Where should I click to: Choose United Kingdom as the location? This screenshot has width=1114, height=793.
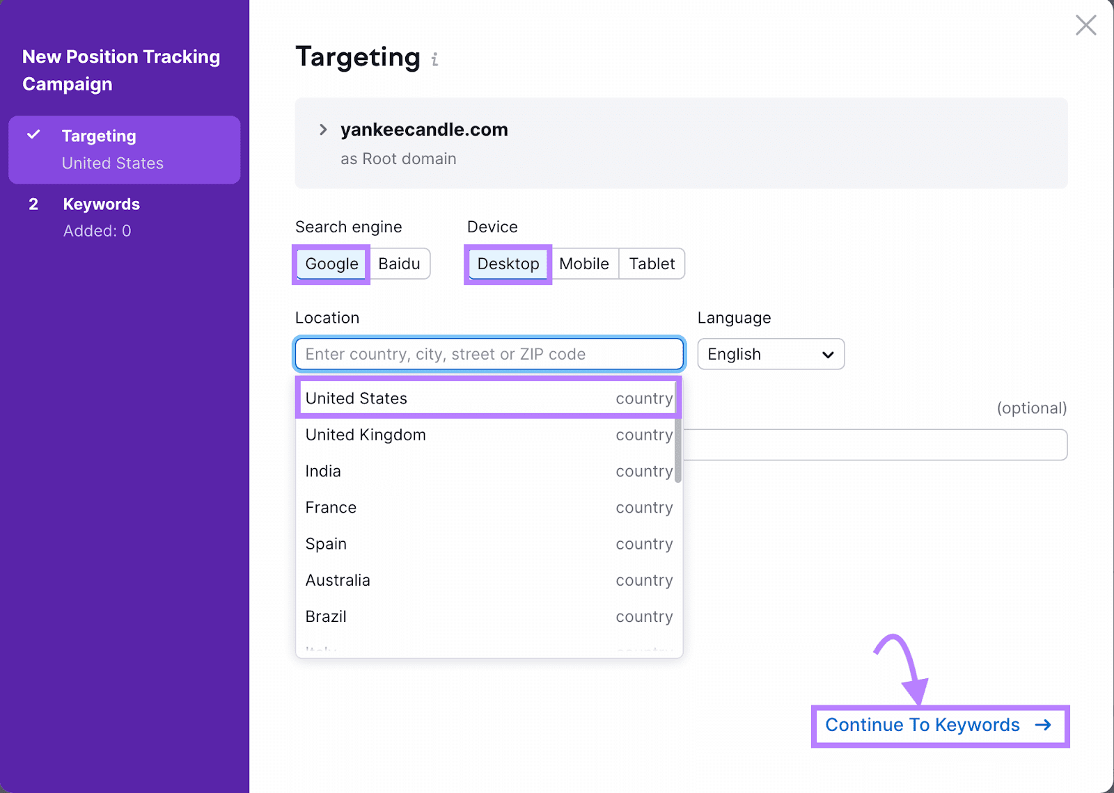[487, 435]
